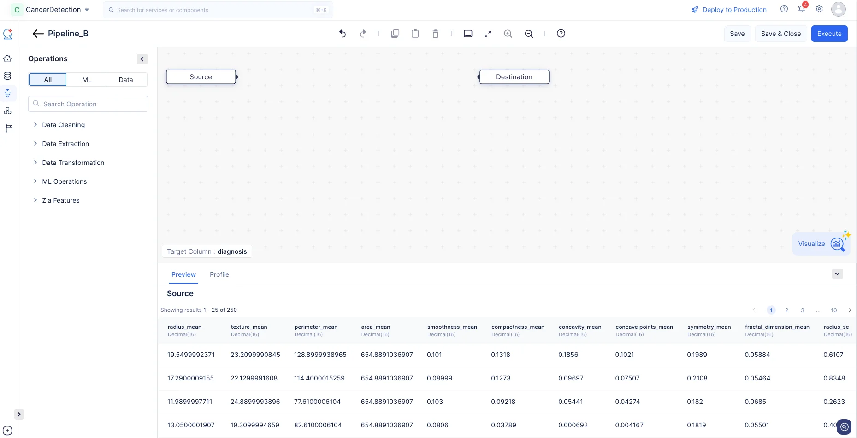Click the zoom out magnifier icon
Viewport: 857px width, 438px height.
pos(529,34)
